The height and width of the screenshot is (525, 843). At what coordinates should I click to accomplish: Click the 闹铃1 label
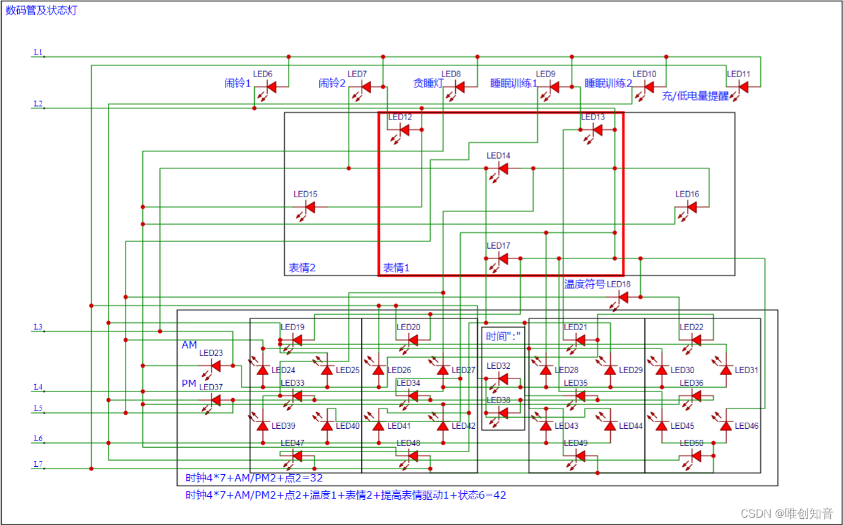tap(238, 83)
